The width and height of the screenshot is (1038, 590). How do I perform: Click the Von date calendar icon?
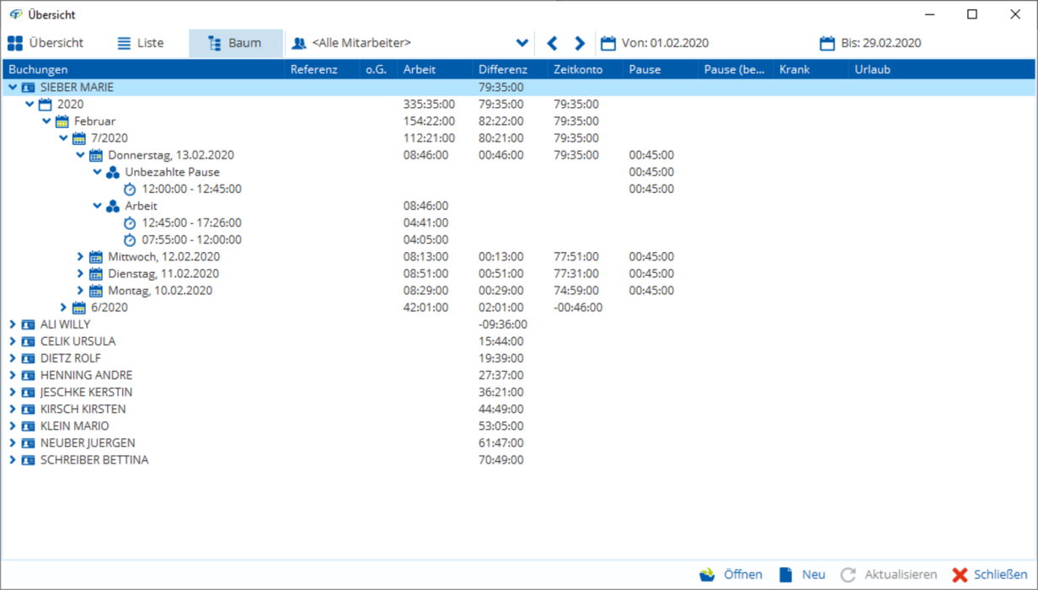pyautogui.click(x=607, y=43)
